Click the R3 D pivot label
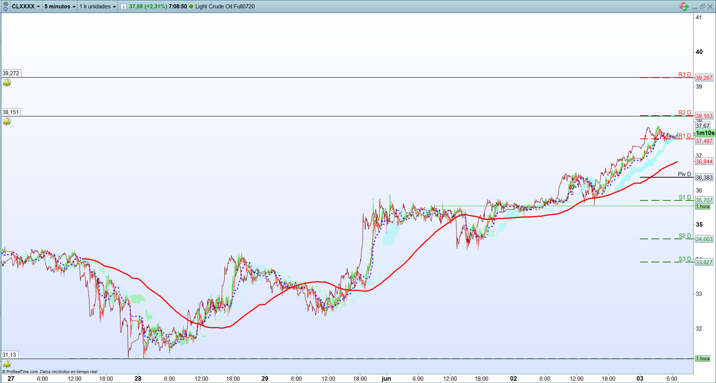This screenshot has height=383, width=716. coord(685,75)
